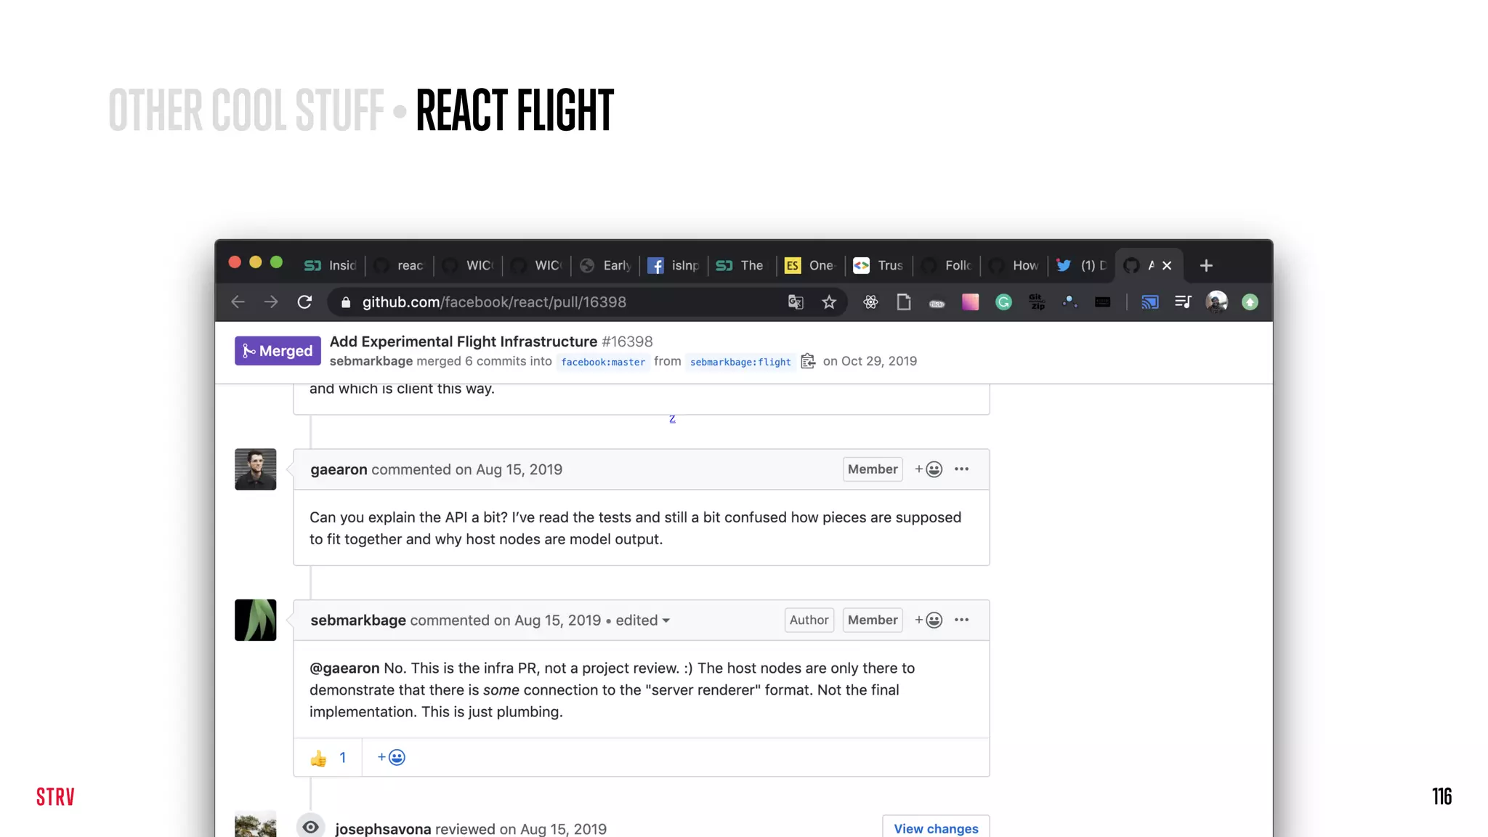Viewport: 1488px width, 837px height.
Task: Click the blank page extension icon
Action: tap(904, 302)
